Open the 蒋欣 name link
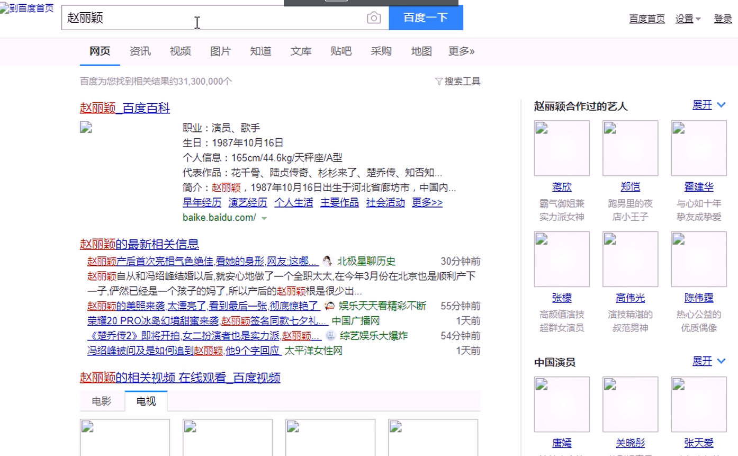The image size is (738, 456). click(562, 187)
